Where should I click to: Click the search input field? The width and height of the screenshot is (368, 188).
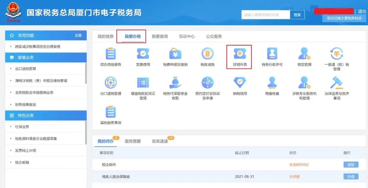click(266, 15)
